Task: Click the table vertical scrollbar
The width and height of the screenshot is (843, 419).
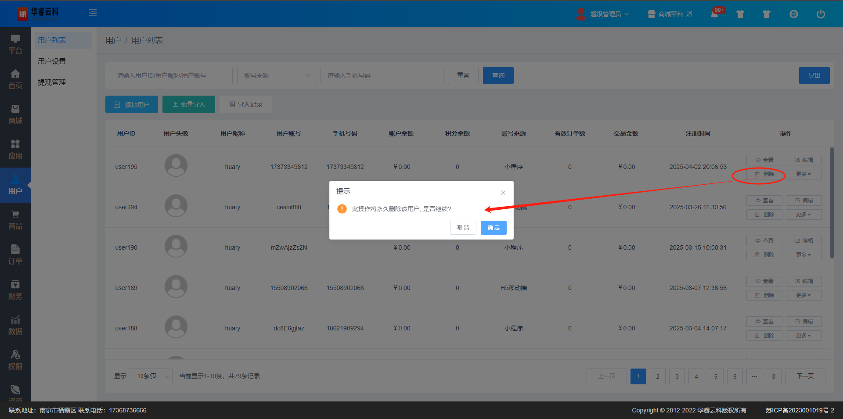Action: pyautogui.click(x=832, y=203)
